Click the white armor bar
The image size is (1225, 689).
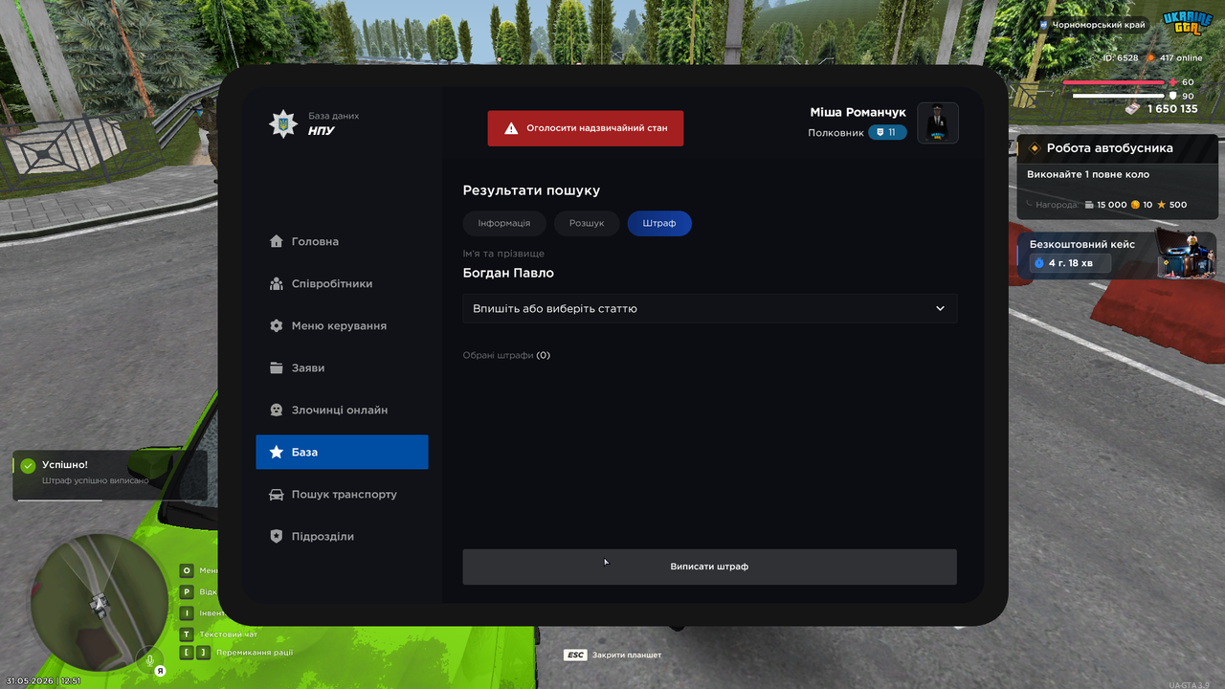tap(1118, 96)
